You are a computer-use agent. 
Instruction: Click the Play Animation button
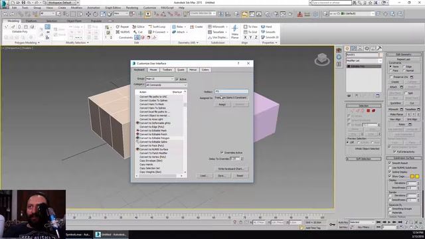tap(389, 222)
